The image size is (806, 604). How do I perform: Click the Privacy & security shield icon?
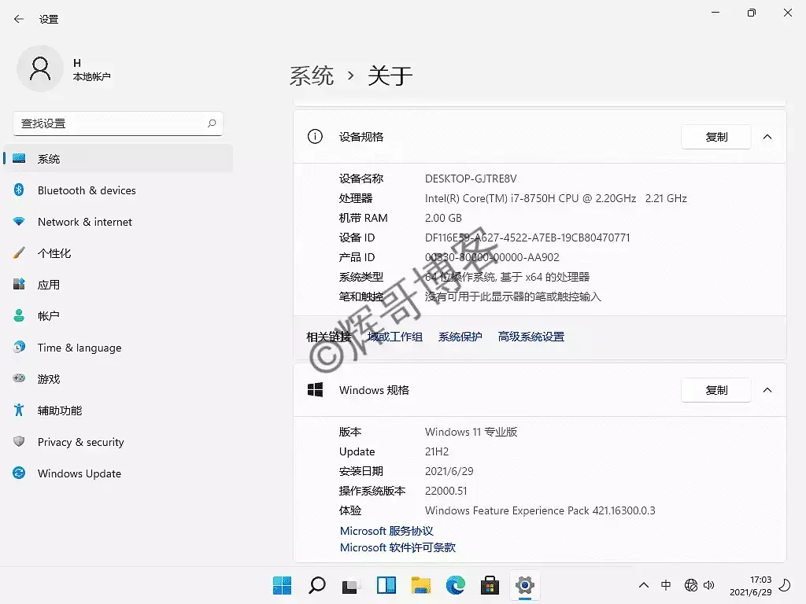pyautogui.click(x=19, y=442)
